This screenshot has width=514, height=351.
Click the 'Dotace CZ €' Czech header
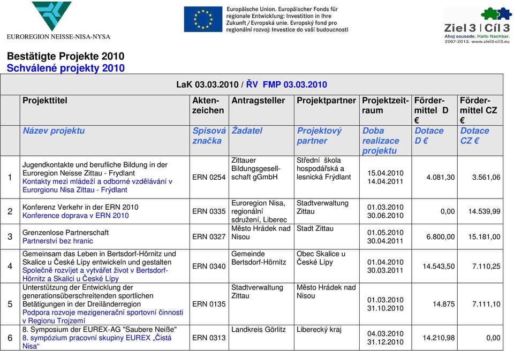click(x=474, y=136)
